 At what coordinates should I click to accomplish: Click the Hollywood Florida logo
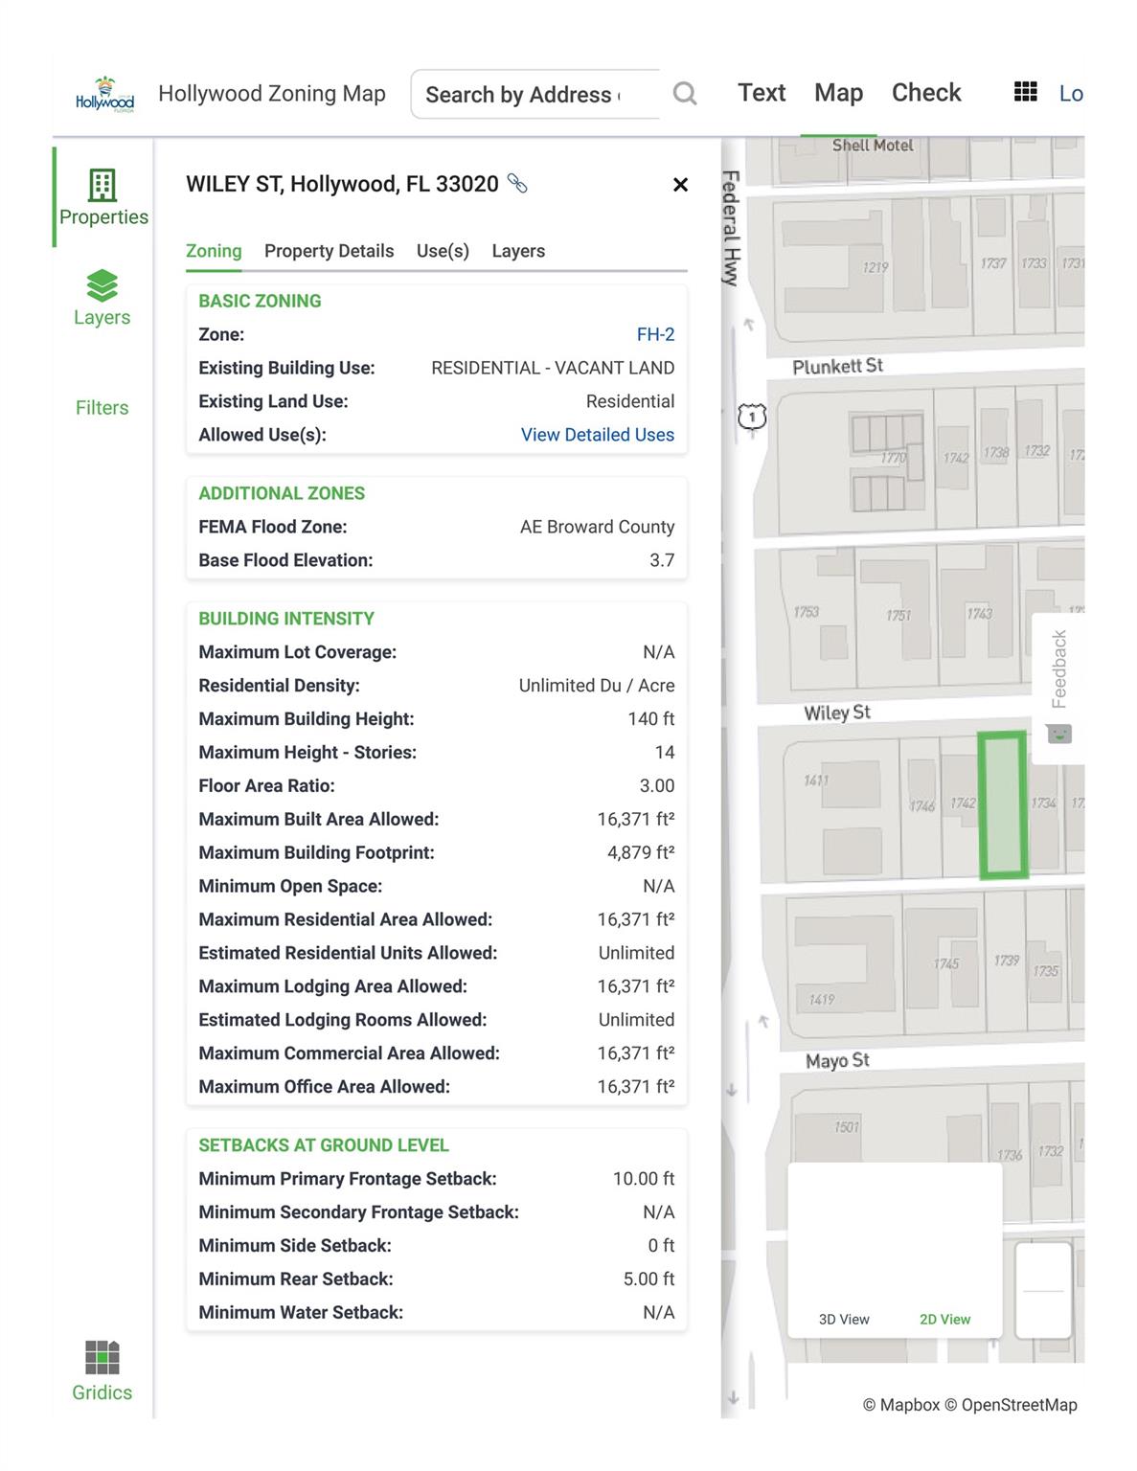click(x=104, y=95)
